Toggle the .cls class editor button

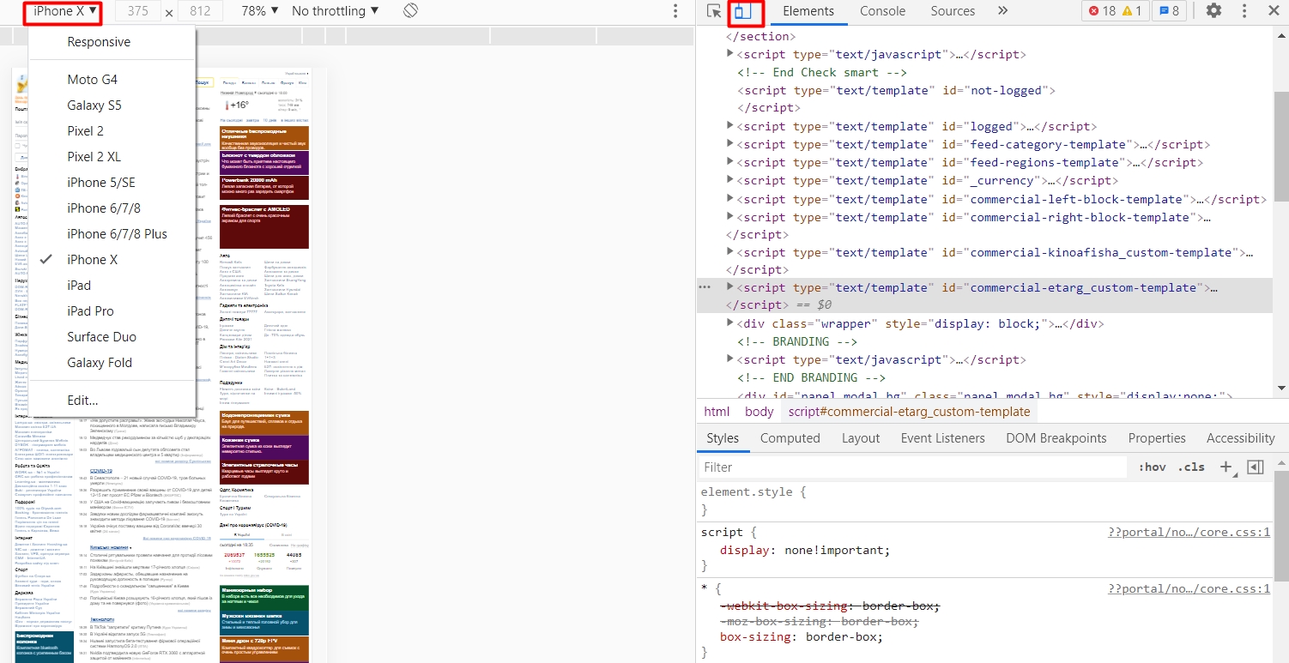pos(1191,467)
